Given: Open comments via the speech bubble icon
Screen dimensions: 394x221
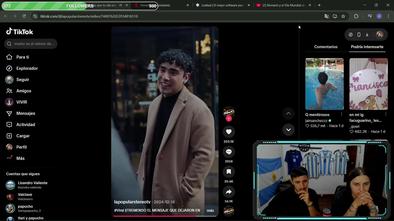Looking at the screenshot, I should pyautogui.click(x=229, y=152).
